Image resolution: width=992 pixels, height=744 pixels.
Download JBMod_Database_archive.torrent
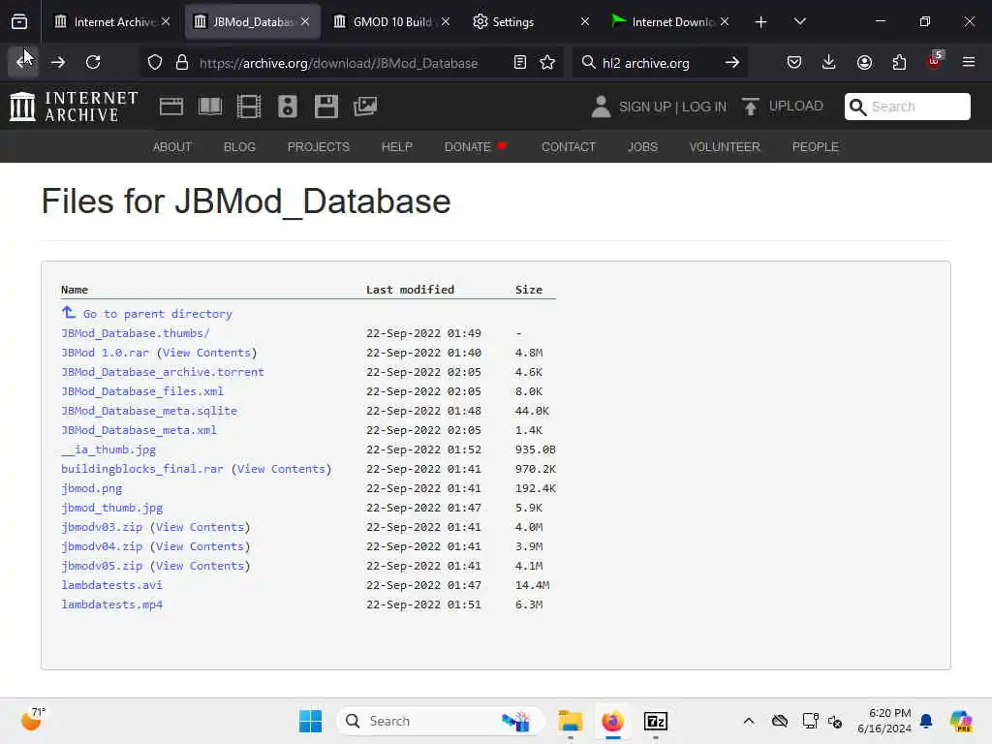pos(163,372)
